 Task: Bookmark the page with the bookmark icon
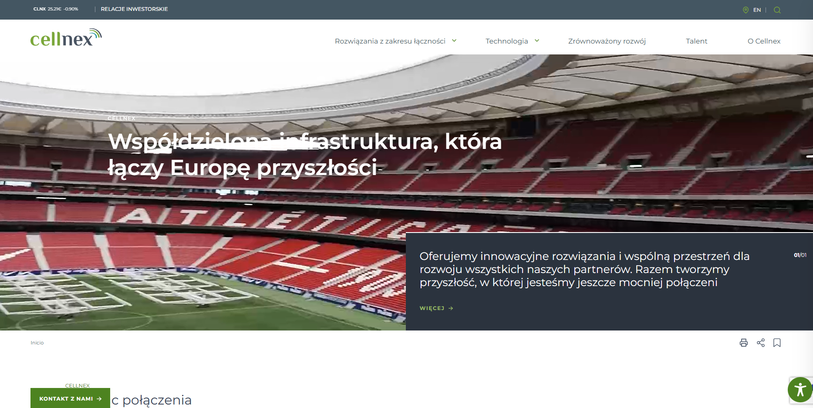coord(777,343)
